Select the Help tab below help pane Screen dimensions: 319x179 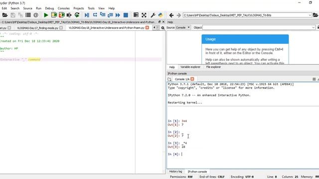click(x=172, y=67)
